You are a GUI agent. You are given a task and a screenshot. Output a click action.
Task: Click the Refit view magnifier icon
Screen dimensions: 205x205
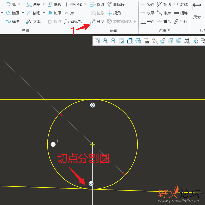(x=97, y=41)
